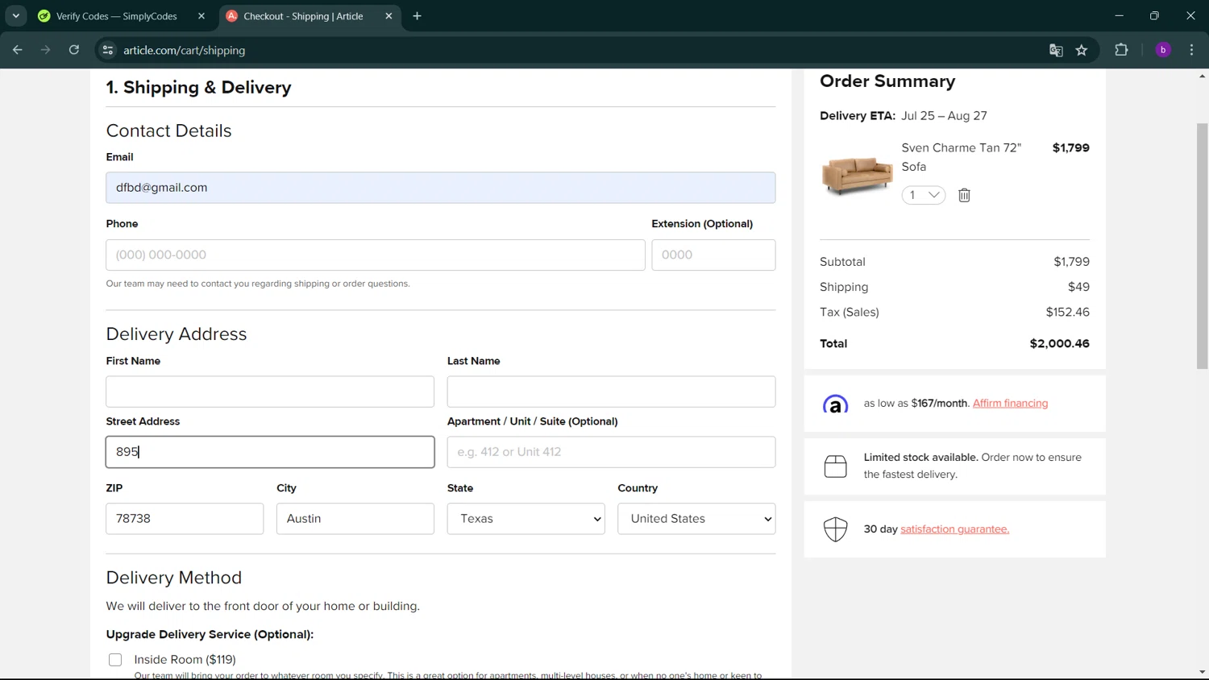The height and width of the screenshot is (680, 1209).
Task: Open the Chrome three-dot menu
Action: click(1191, 50)
